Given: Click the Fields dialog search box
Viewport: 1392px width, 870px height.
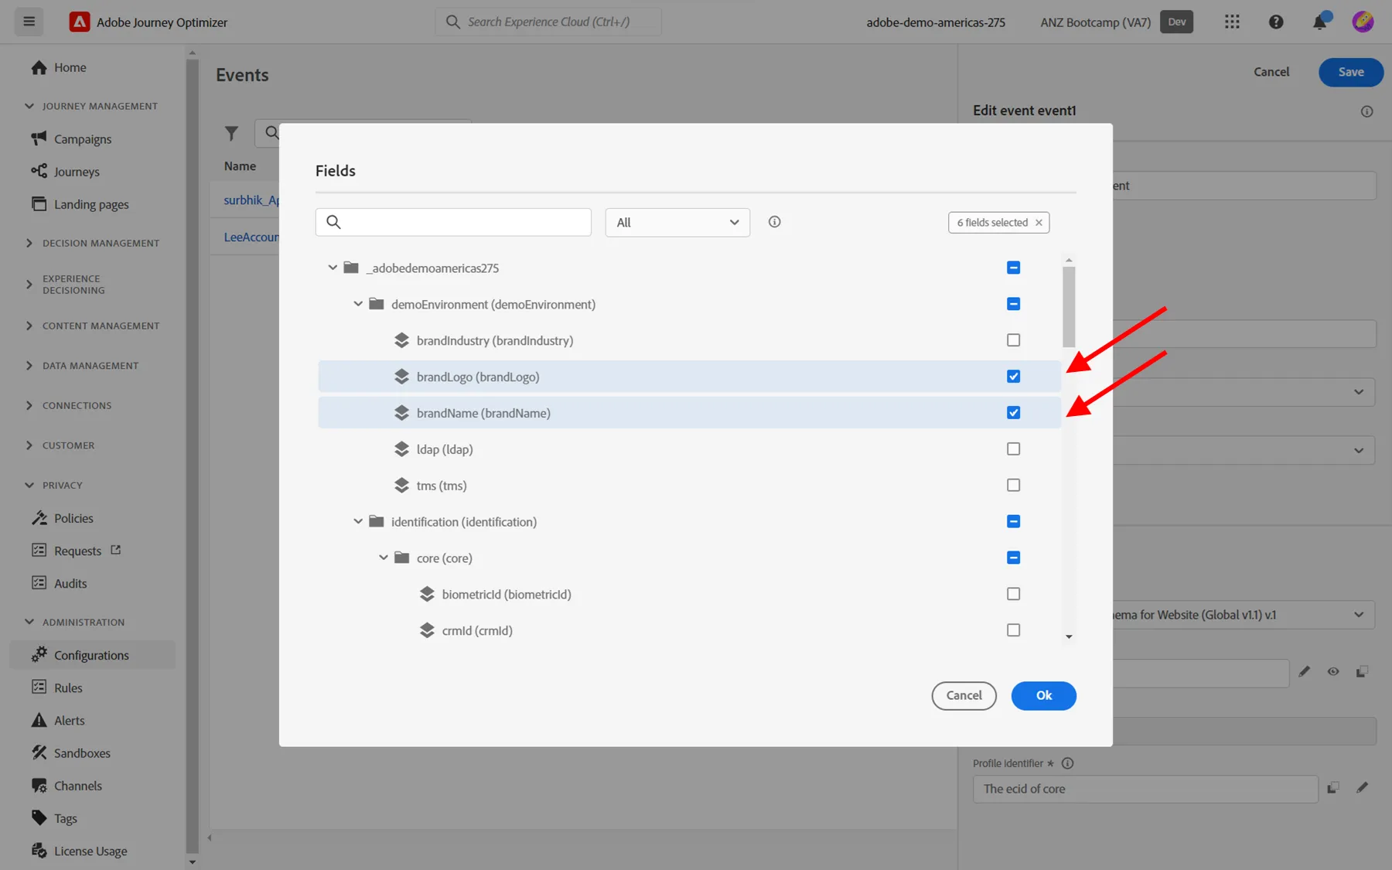Looking at the screenshot, I should click(x=453, y=222).
